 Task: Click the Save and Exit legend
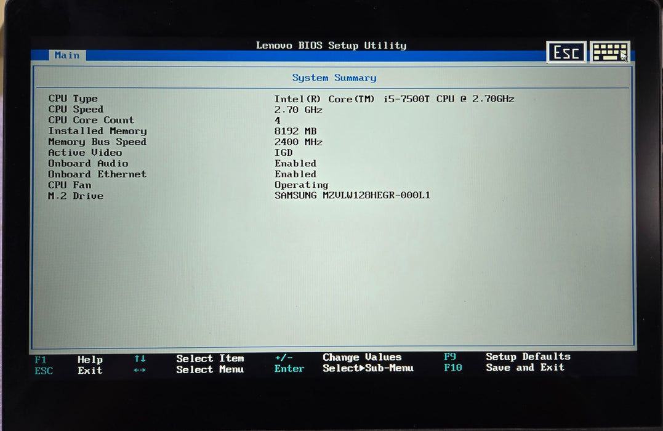[x=525, y=368]
